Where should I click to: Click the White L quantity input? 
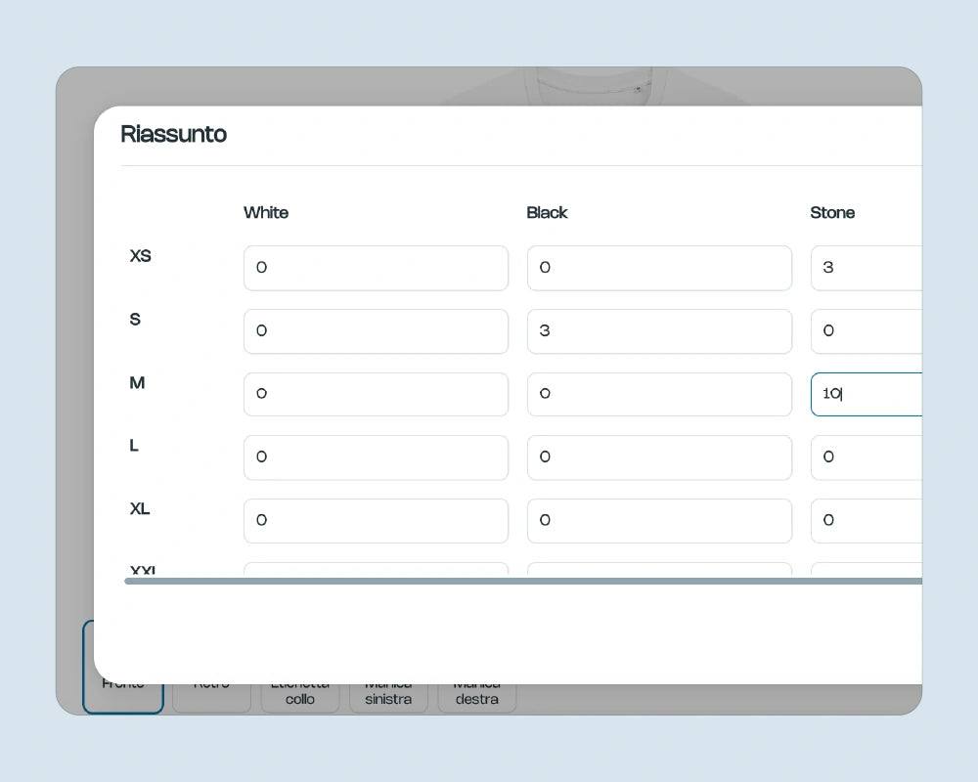click(x=376, y=457)
